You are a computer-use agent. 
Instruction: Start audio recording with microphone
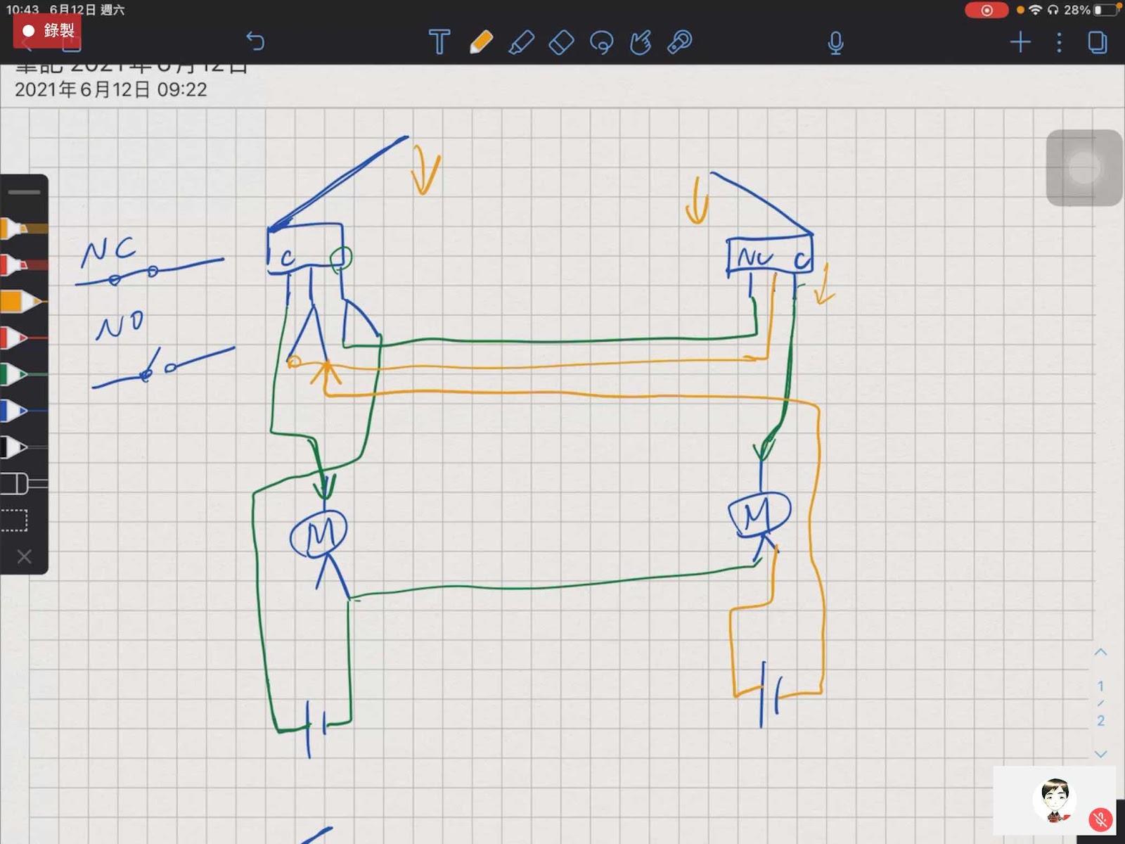835,43
